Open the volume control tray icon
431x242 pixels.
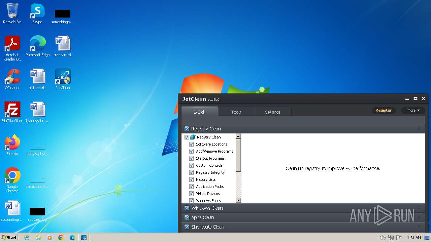click(383, 238)
